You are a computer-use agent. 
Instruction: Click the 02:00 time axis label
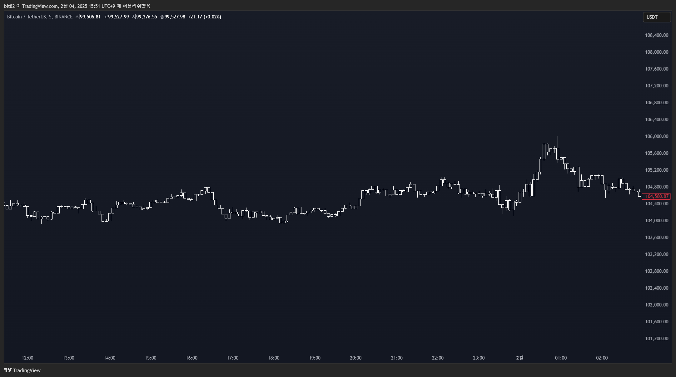602,358
